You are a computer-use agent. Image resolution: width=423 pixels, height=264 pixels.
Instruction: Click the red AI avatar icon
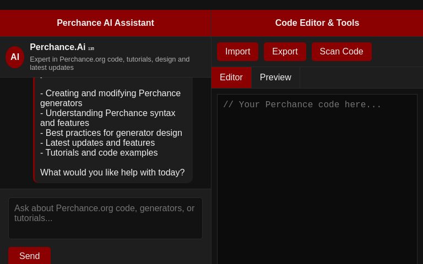[x=15, y=57]
